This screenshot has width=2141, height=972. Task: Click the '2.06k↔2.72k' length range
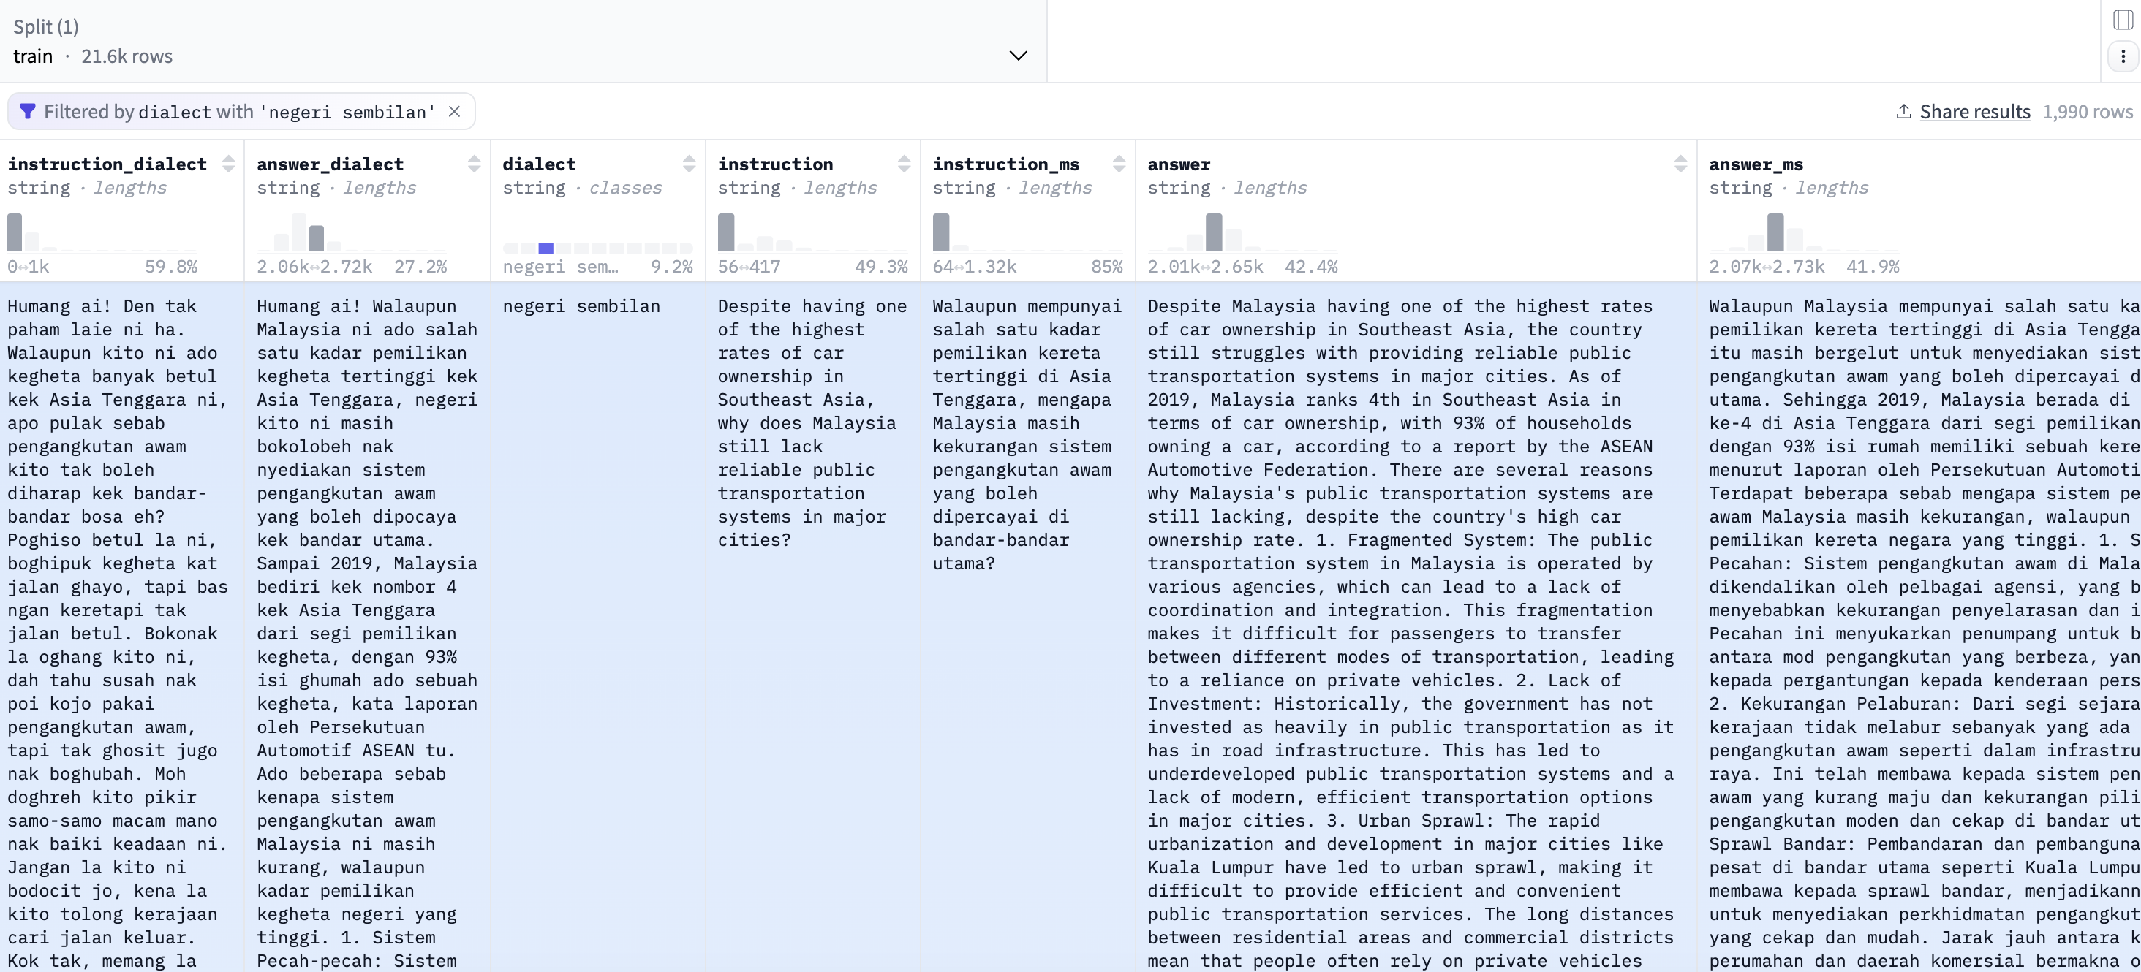314,267
